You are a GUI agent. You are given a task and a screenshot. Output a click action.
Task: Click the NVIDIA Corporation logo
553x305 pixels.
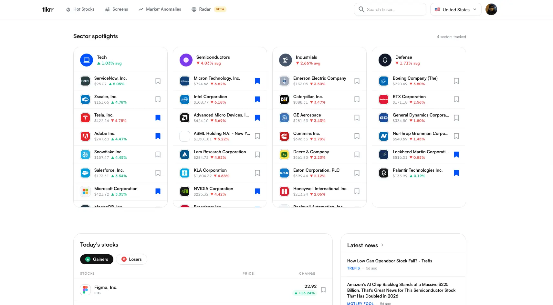pyautogui.click(x=185, y=191)
